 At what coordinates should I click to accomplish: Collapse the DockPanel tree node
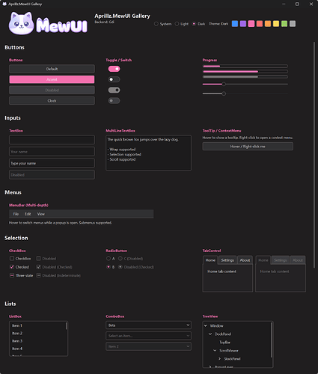click(x=210, y=334)
